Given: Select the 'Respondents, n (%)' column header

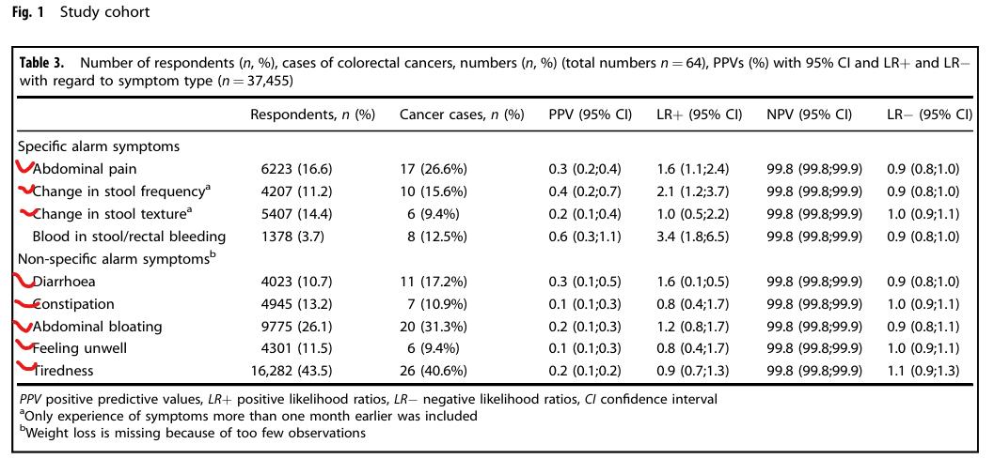Looking at the screenshot, I should [312, 115].
